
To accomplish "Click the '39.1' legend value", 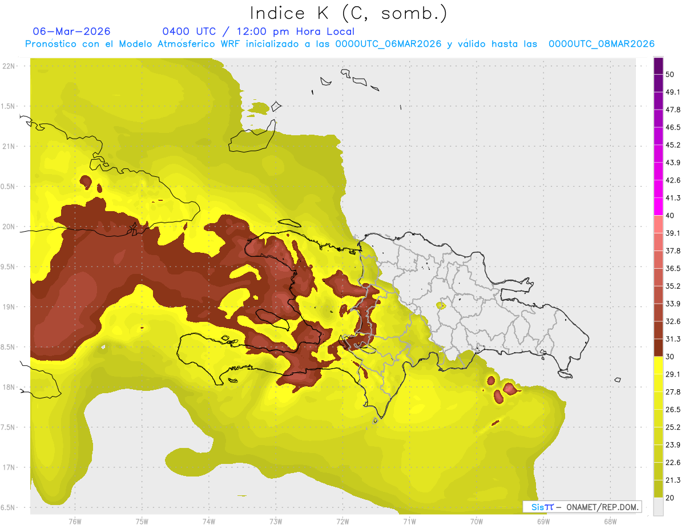I will coord(672,233).
